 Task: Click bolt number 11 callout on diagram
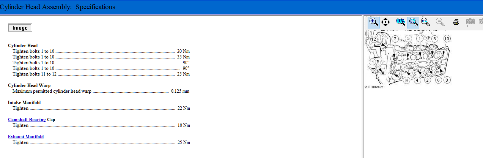pyautogui.click(x=372, y=62)
